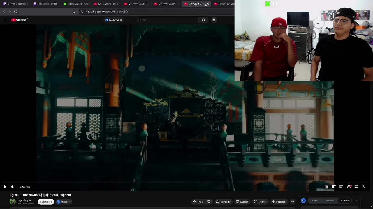The width and height of the screenshot is (373, 209).
Task: Click the green Kick logo on webcam overlay
Action: 268,4
